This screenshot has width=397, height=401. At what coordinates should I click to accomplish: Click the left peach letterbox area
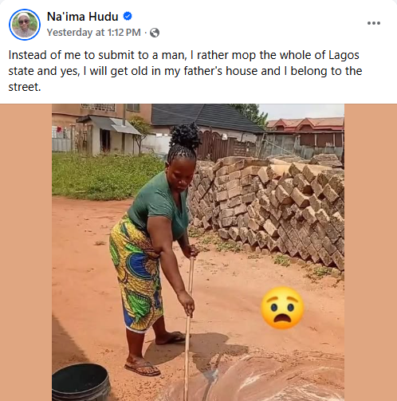point(26,252)
